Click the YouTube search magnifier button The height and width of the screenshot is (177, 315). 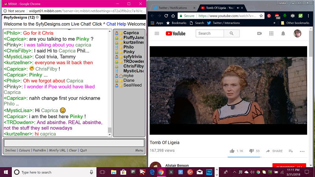point(232,33)
